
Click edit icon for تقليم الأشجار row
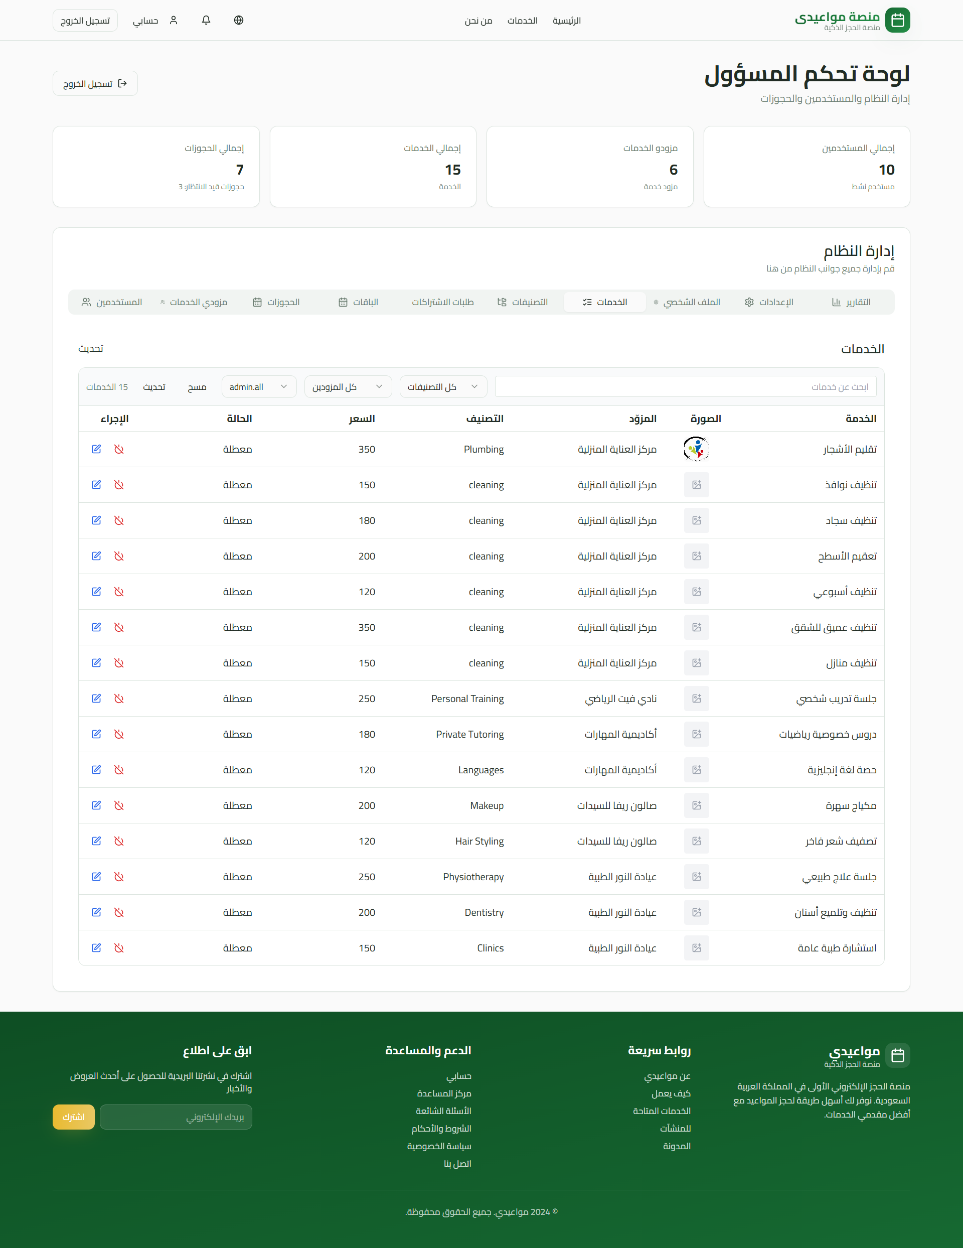click(x=96, y=449)
